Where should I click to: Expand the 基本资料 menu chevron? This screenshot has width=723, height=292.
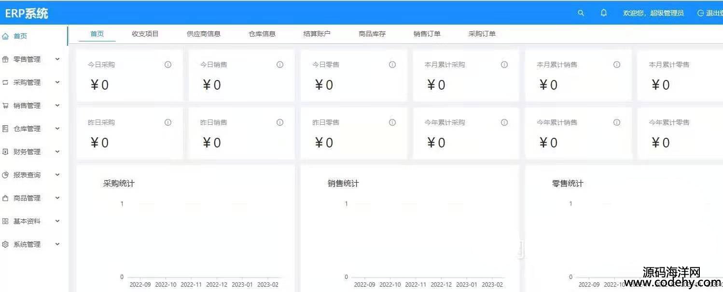tap(57, 221)
